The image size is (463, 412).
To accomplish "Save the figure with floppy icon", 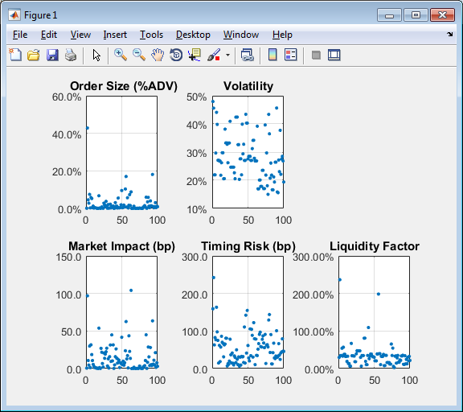I will (x=52, y=55).
